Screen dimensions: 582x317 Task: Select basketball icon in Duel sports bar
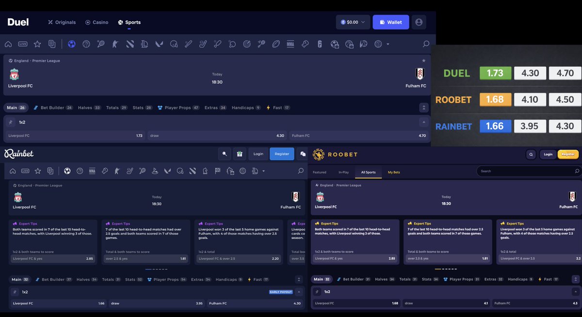coord(86,44)
